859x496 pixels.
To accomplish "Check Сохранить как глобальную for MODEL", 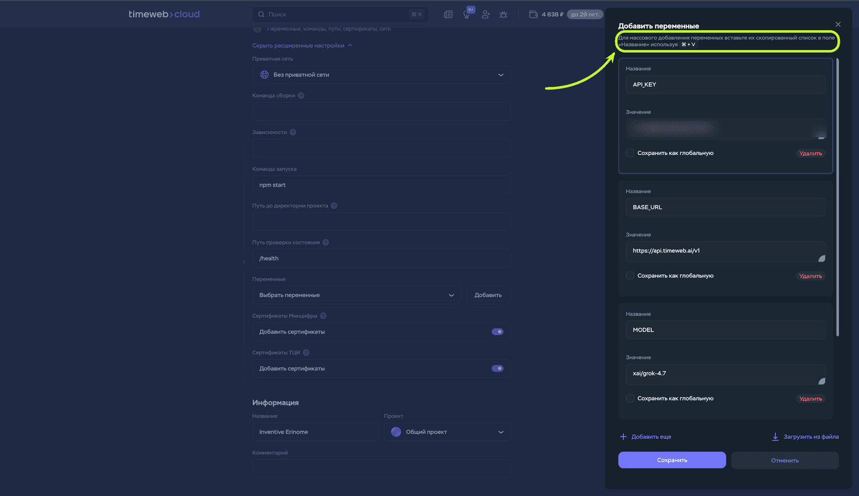I will 630,398.
